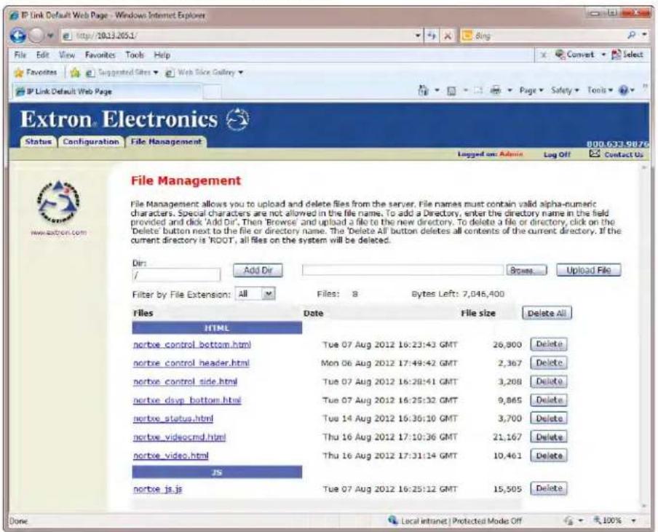Click the Local intranet zone icon in status bar
The image size is (658, 532).
393,520
